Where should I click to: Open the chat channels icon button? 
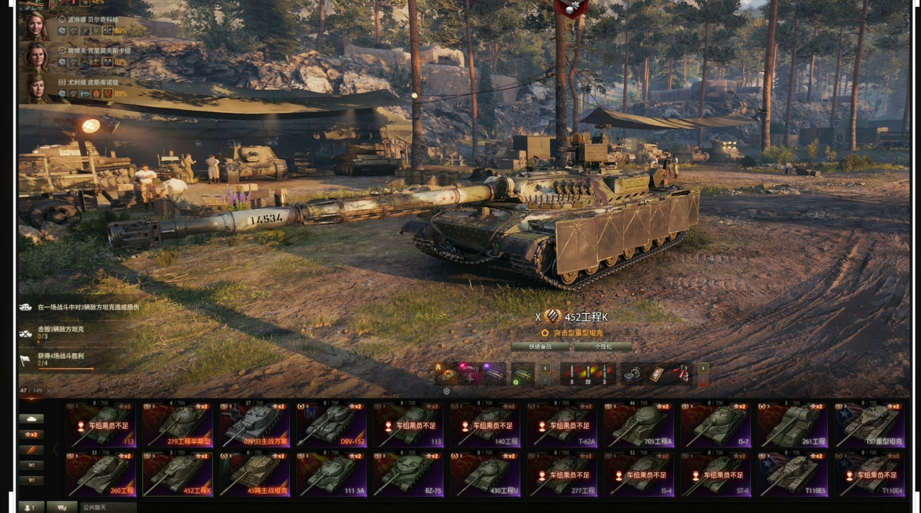pos(62,507)
